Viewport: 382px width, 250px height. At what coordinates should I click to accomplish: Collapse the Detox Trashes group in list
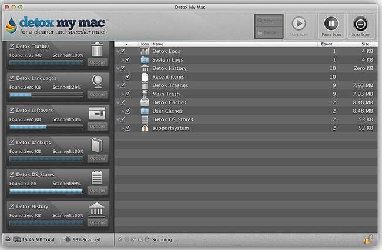[118, 85]
